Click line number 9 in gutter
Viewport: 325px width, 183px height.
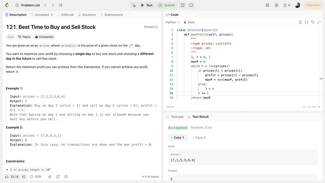172,66
